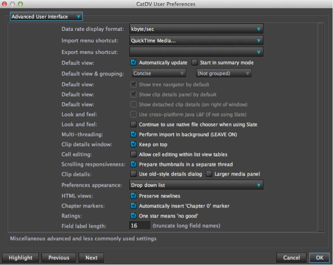The width and height of the screenshot is (333, 265).
Task: Click the Highlight button
Action: [x=20, y=257]
